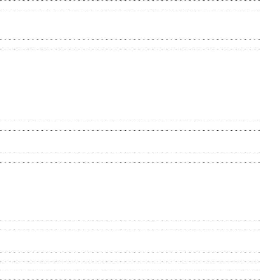Click large blank area between fourth and fifth lines
Screen dimensions: 260x280
click(x=130, y=85)
